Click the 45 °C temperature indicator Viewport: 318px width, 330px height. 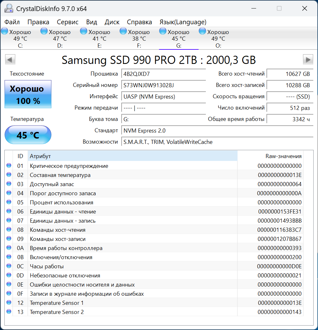(28, 135)
